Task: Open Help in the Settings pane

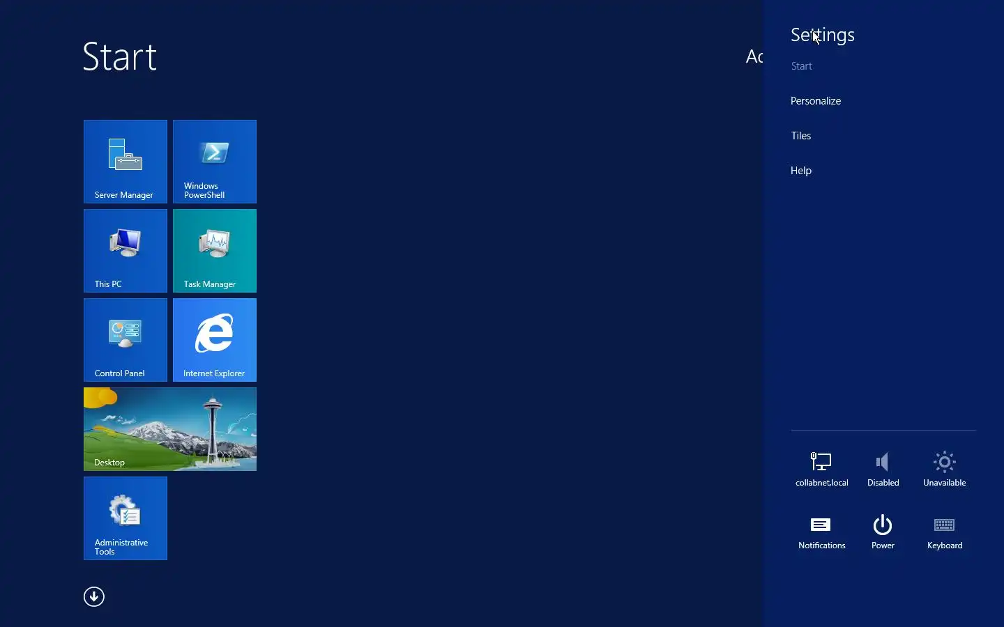Action: click(x=801, y=171)
